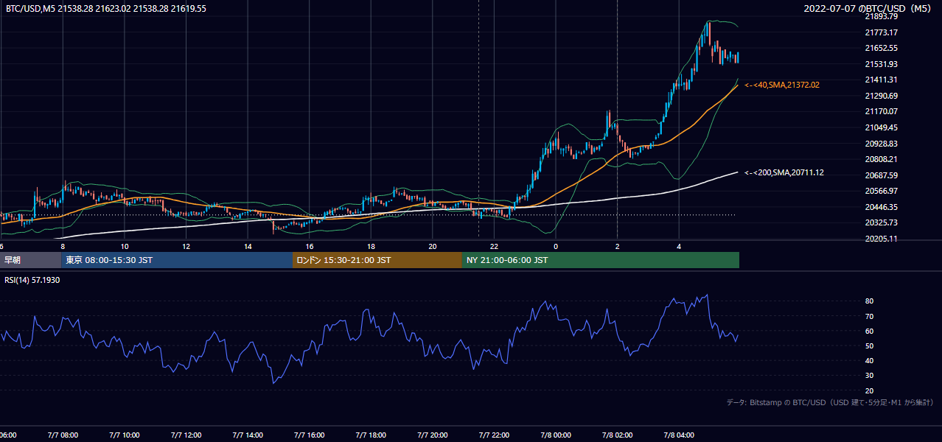Click the 7/8 00:00 time label
This screenshot has height=442, width=942.
[556, 435]
